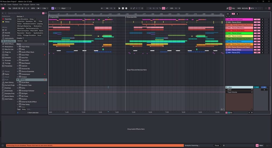Click the MM - Pieces [Arps] color header
Viewport: 272px width, 148px height.
pyautogui.click(x=239, y=33)
